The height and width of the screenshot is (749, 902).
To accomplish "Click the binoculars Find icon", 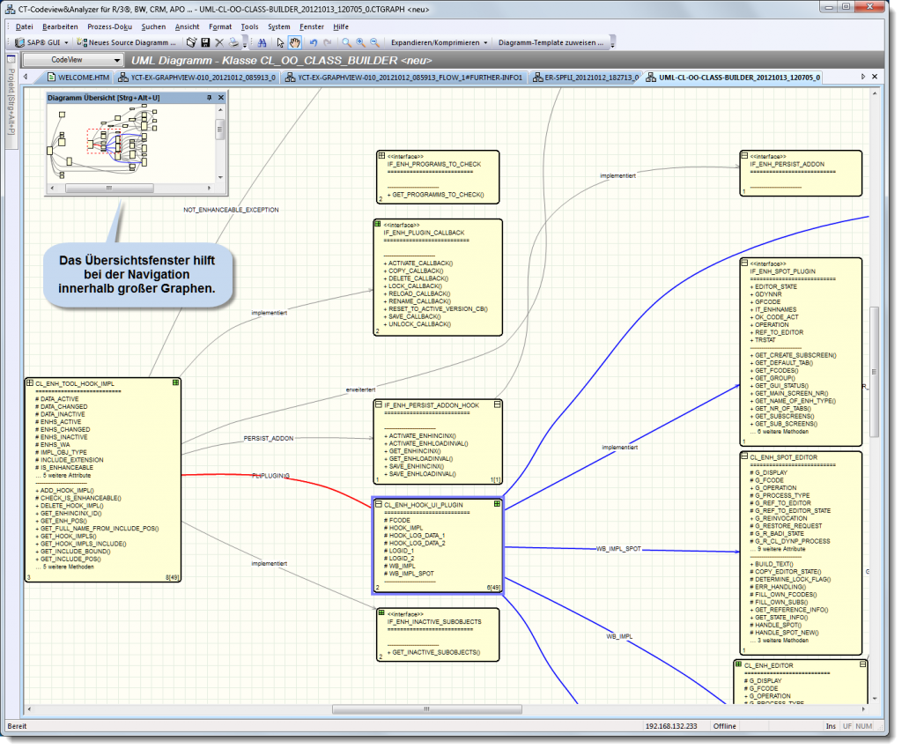I will [262, 41].
